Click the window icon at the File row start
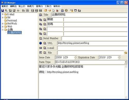 click(x=41, y=53)
